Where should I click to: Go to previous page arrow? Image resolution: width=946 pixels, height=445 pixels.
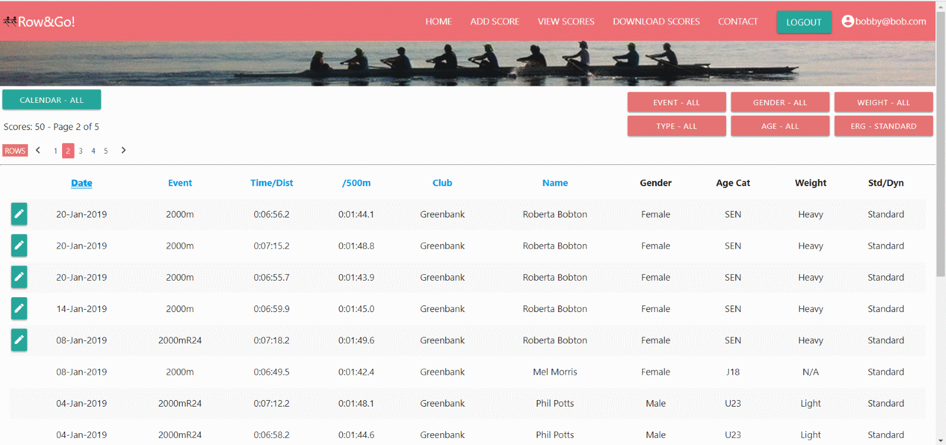[38, 150]
